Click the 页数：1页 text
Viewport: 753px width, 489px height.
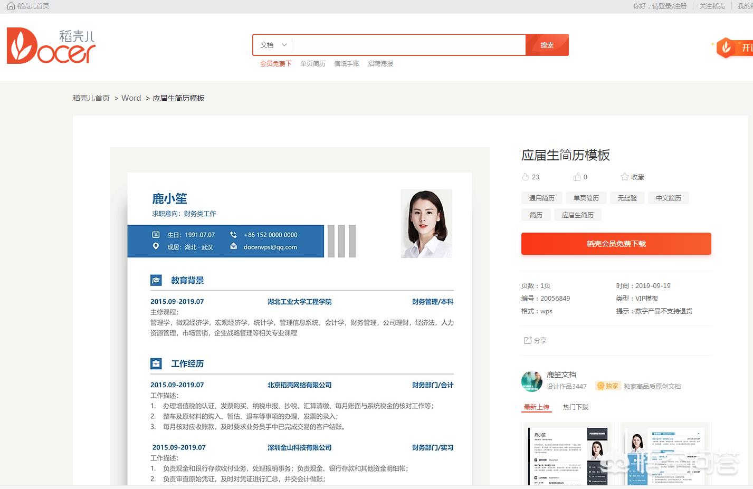[536, 285]
